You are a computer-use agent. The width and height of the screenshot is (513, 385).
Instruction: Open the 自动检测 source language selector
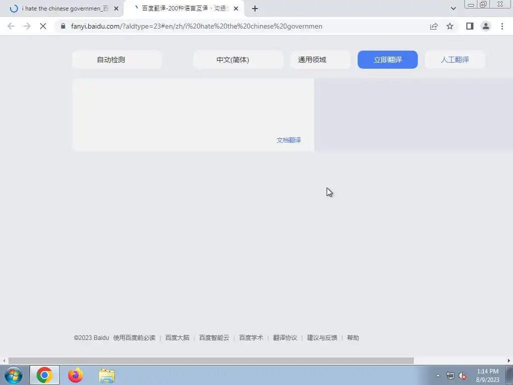click(x=117, y=60)
